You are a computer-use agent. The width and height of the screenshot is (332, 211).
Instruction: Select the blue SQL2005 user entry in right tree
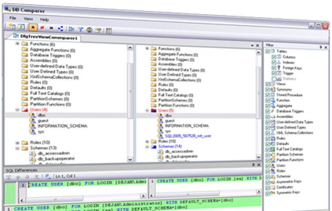(188, 136)
